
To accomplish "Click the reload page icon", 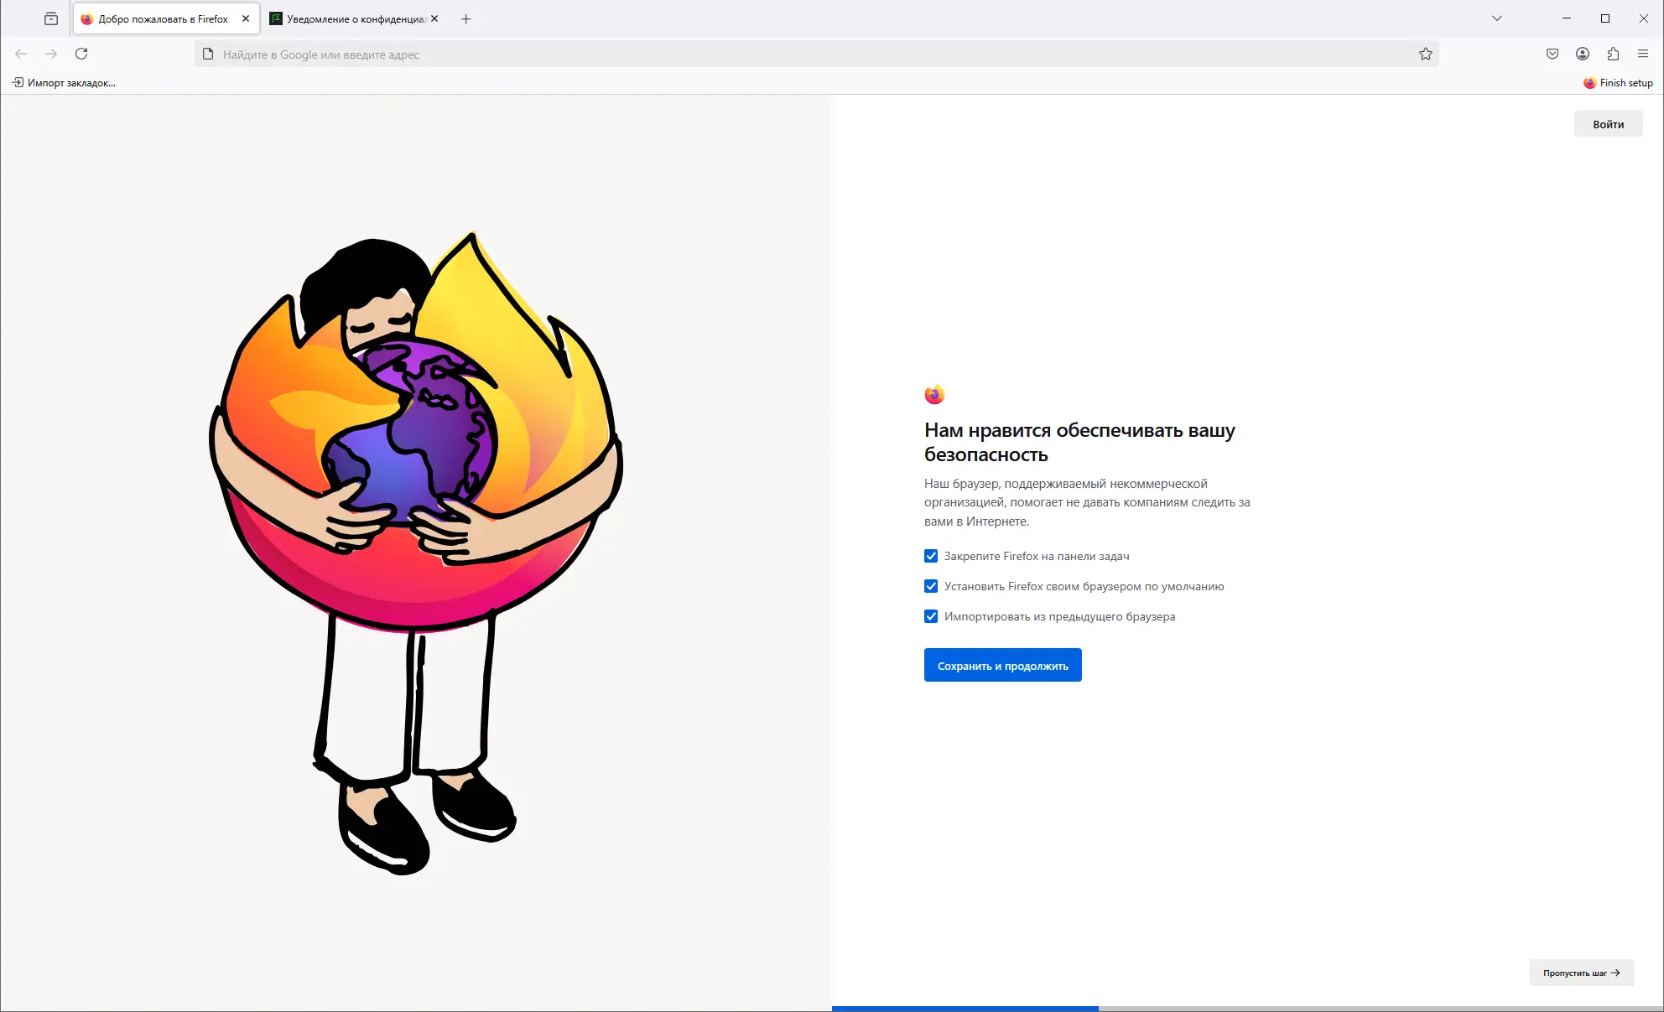I will 81,54.
